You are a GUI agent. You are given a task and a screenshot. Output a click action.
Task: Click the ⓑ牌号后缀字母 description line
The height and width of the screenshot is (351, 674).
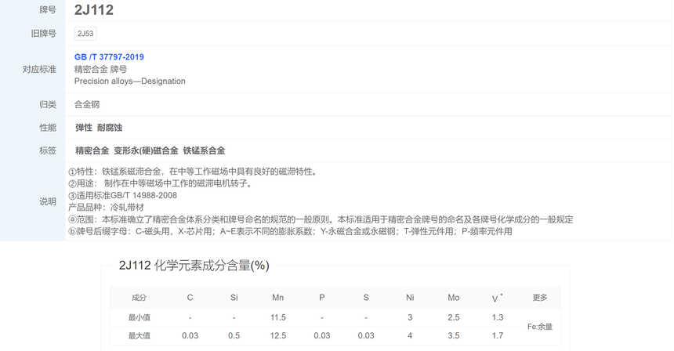point(290,232)
